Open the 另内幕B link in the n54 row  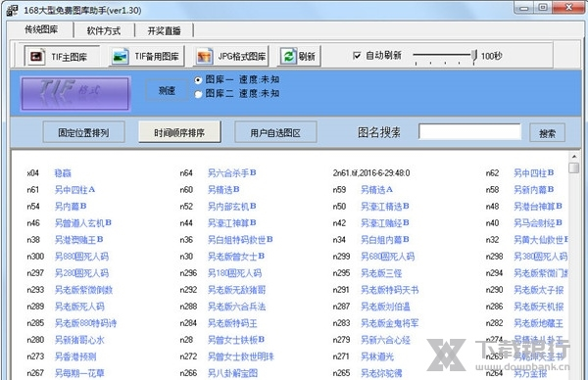71,206
